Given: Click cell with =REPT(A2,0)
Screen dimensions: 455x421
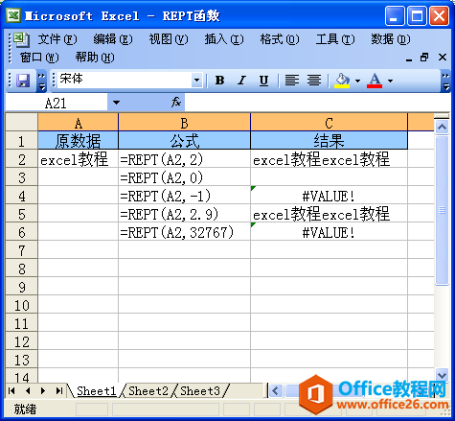Looking at the screenshot, I should coord(184,177).
